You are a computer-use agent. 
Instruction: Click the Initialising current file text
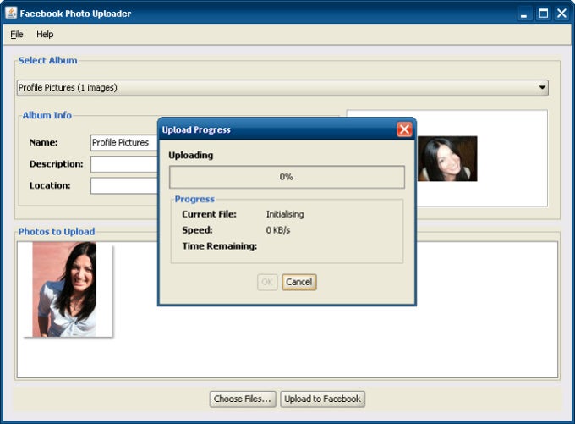[x=285, y=214]
